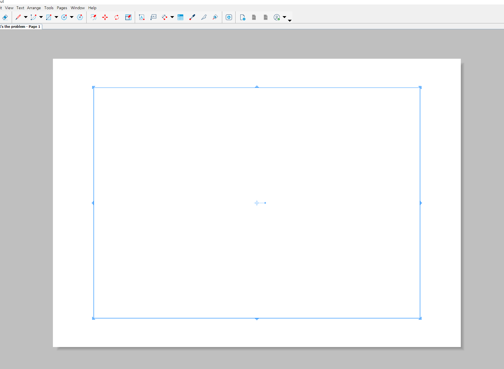
Task: Open the toolbar overflow options arrow
Action: pyautogui.click(x=290, y=21)
